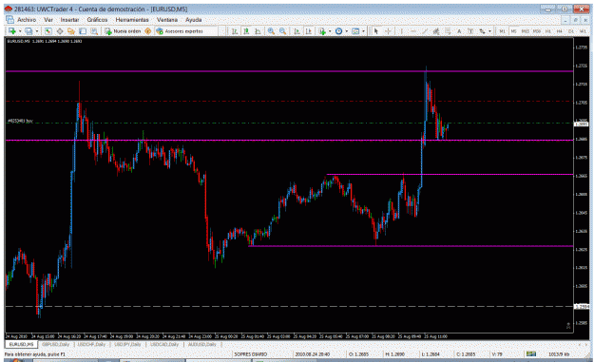
Task: Open the Ver menu
Action: pyautogui.click(x=48, y=20)
